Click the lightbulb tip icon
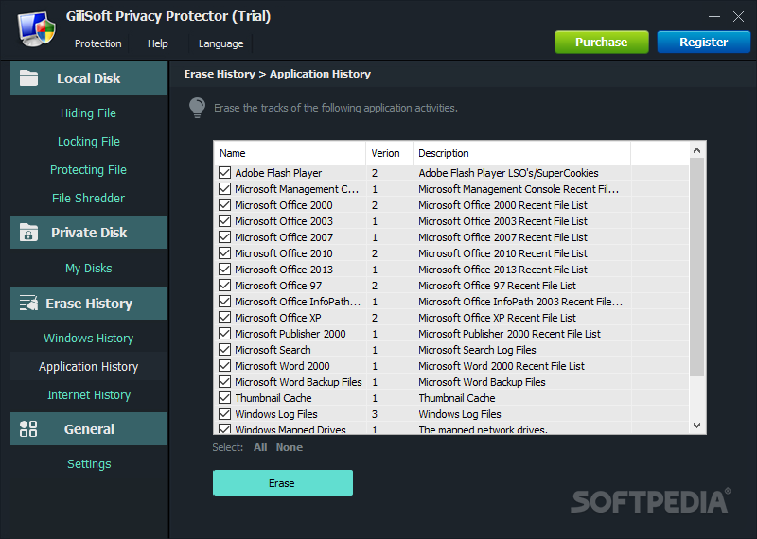 coord(197,108)
